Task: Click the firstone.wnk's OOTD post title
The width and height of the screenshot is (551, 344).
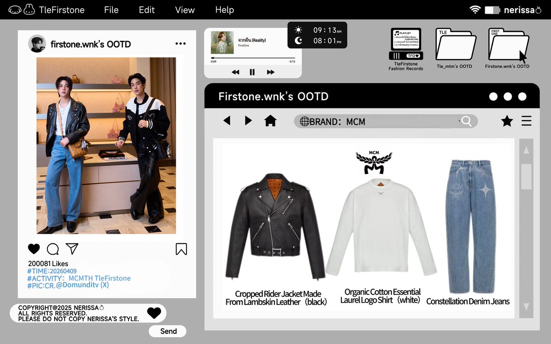Action: click(91, 44)
